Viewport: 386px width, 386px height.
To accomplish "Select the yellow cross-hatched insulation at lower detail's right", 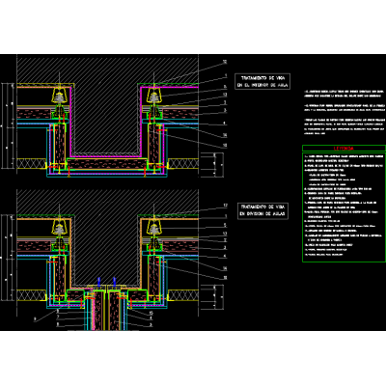I will point(183,295).
